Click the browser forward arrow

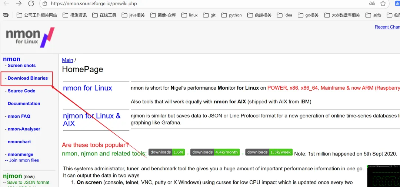pos(19,4)
